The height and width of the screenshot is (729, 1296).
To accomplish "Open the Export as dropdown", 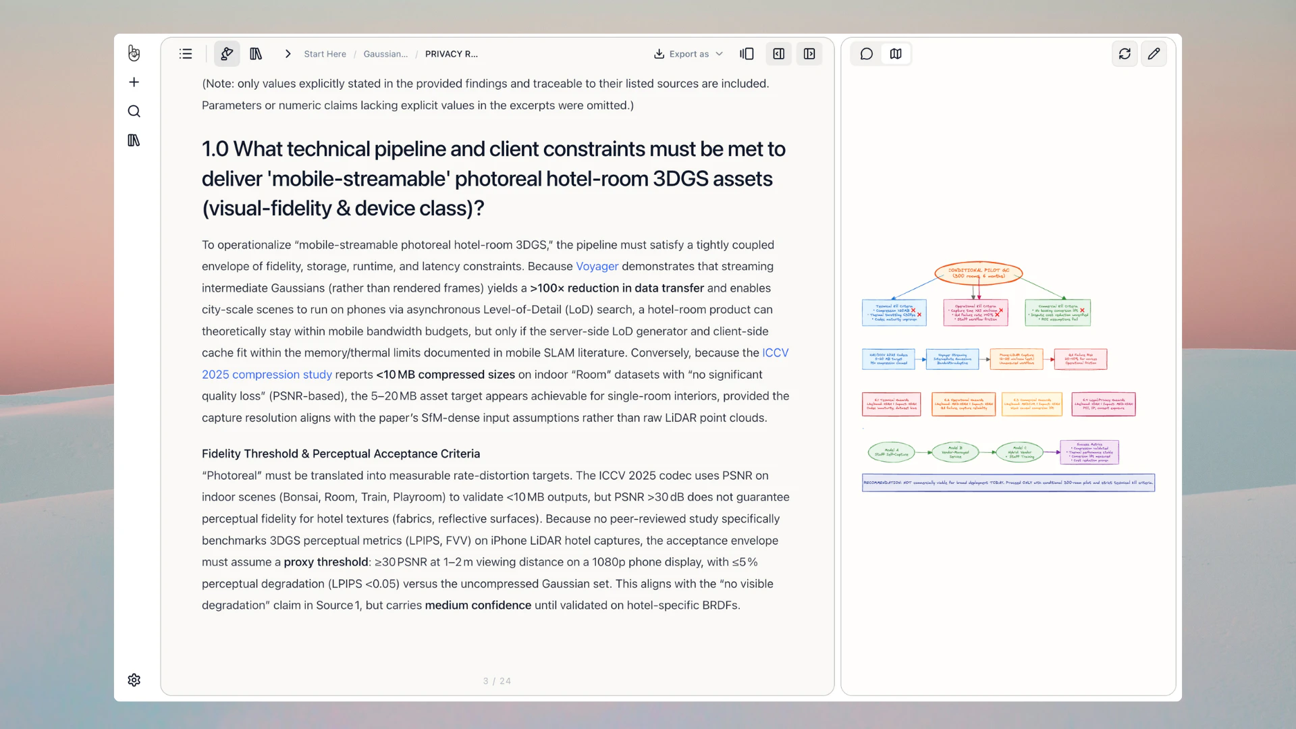I will click(x=688, y=54).
